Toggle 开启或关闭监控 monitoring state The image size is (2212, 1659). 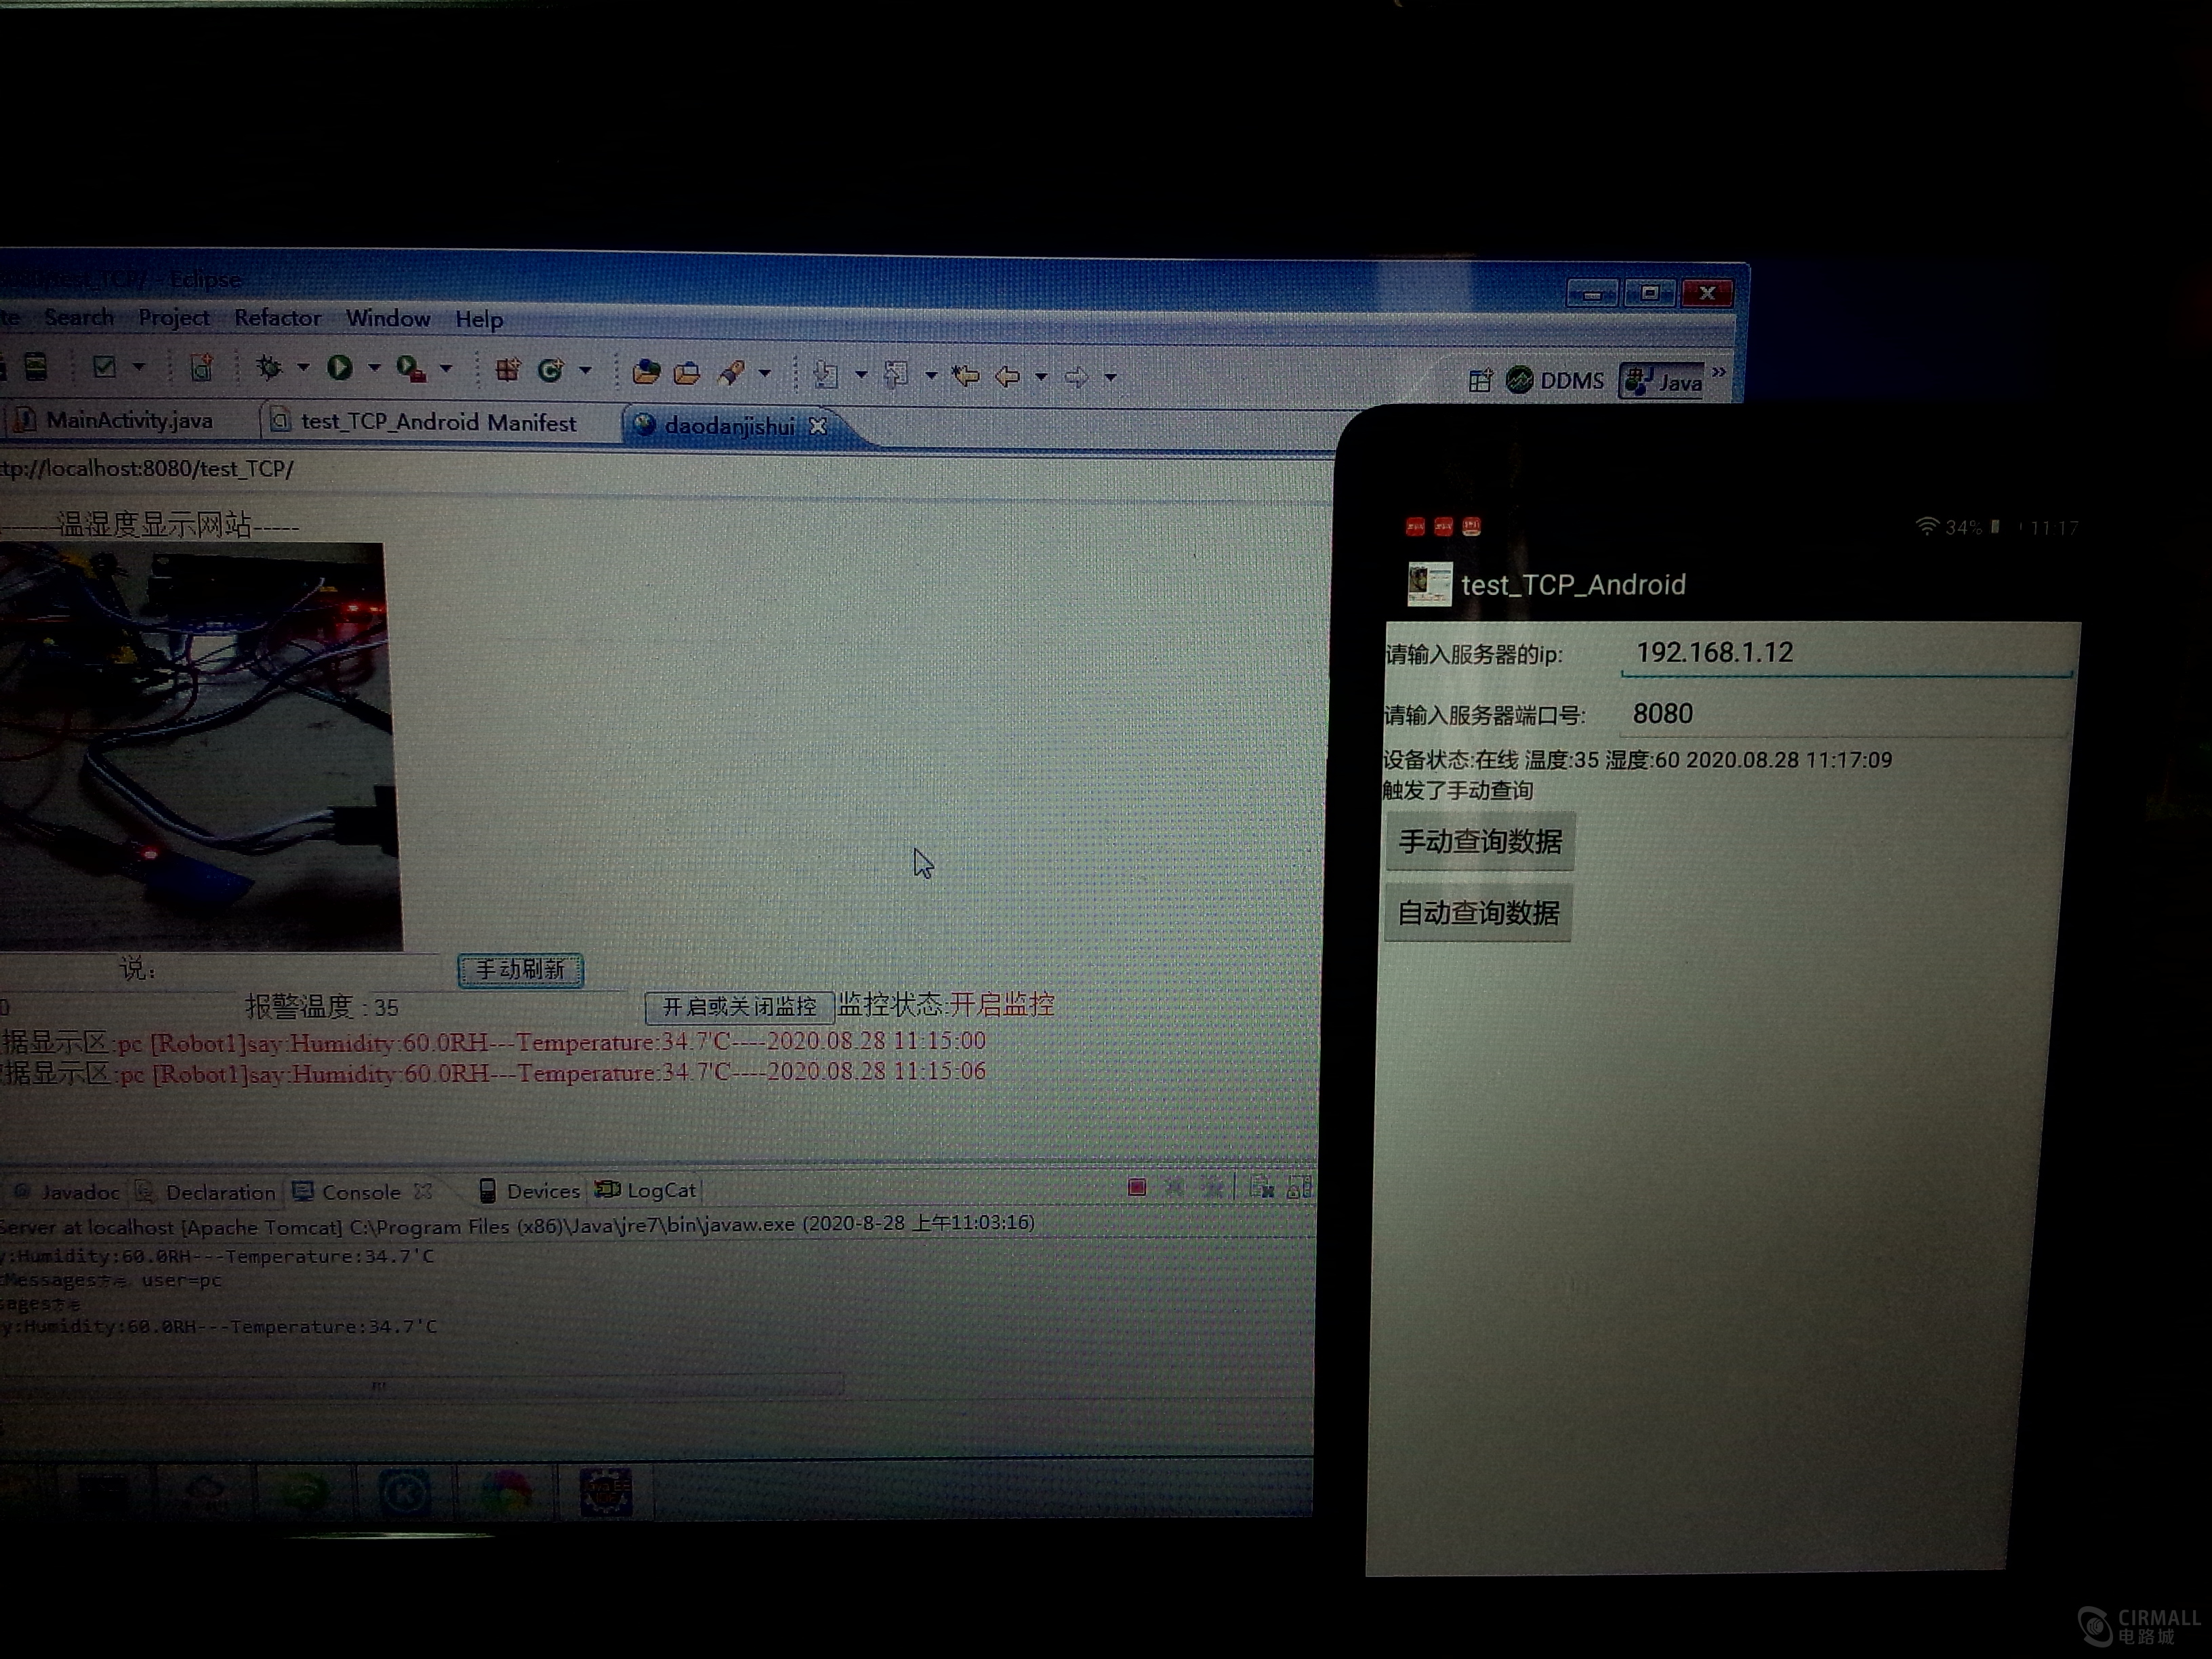click(x=740, y=1007)
